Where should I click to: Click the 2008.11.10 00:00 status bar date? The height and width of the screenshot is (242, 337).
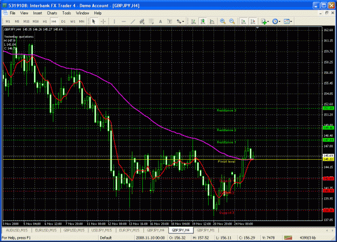point(150,238)
